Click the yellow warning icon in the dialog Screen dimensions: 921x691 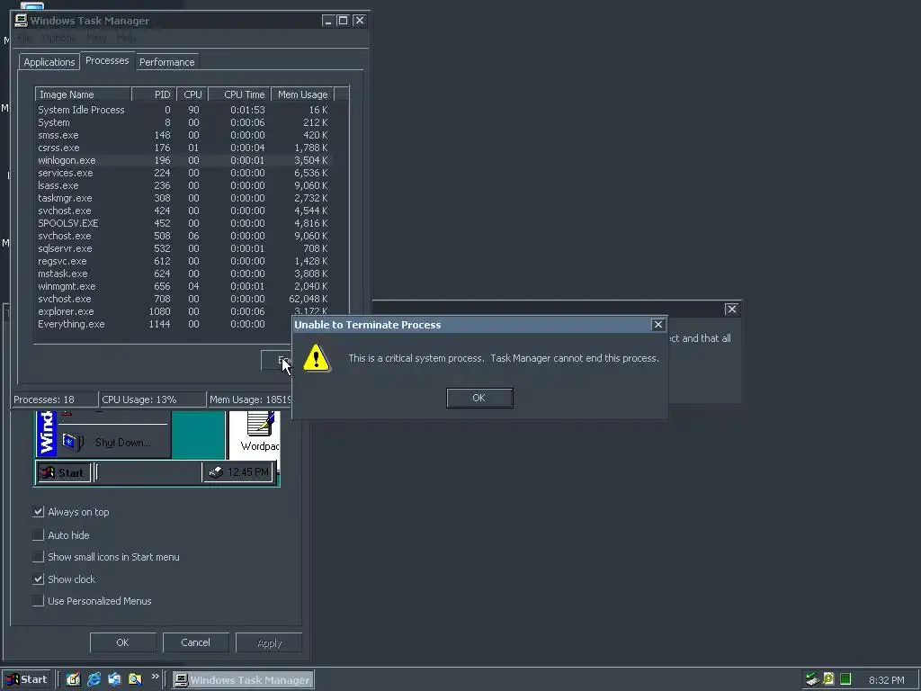point(317,358)
